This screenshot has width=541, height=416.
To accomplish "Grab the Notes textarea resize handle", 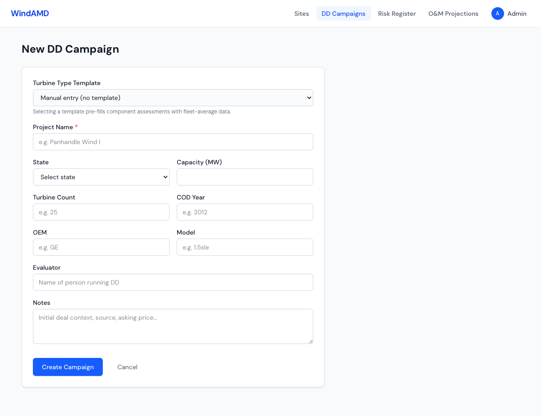I will (311, 341).
